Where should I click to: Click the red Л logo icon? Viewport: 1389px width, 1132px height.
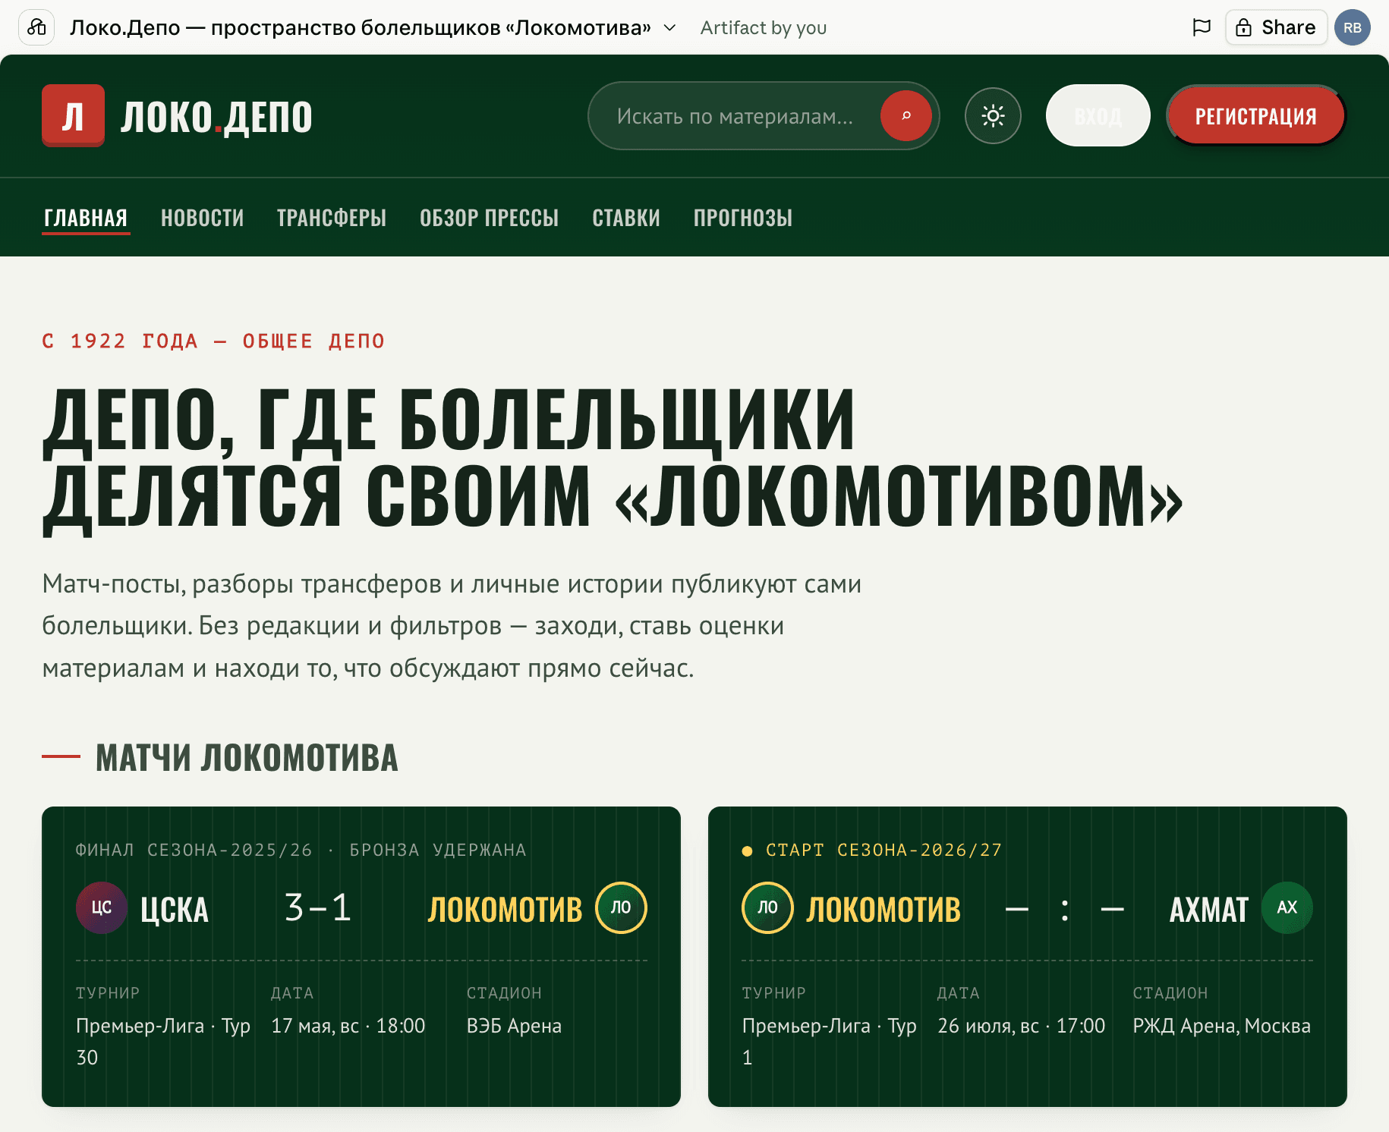(73, 115)
